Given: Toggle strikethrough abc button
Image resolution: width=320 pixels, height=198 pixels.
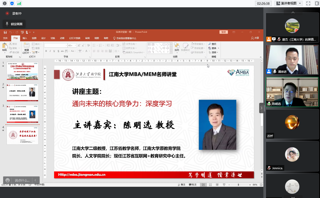Looking at the screenshot, I should click(x=62, y=51).
